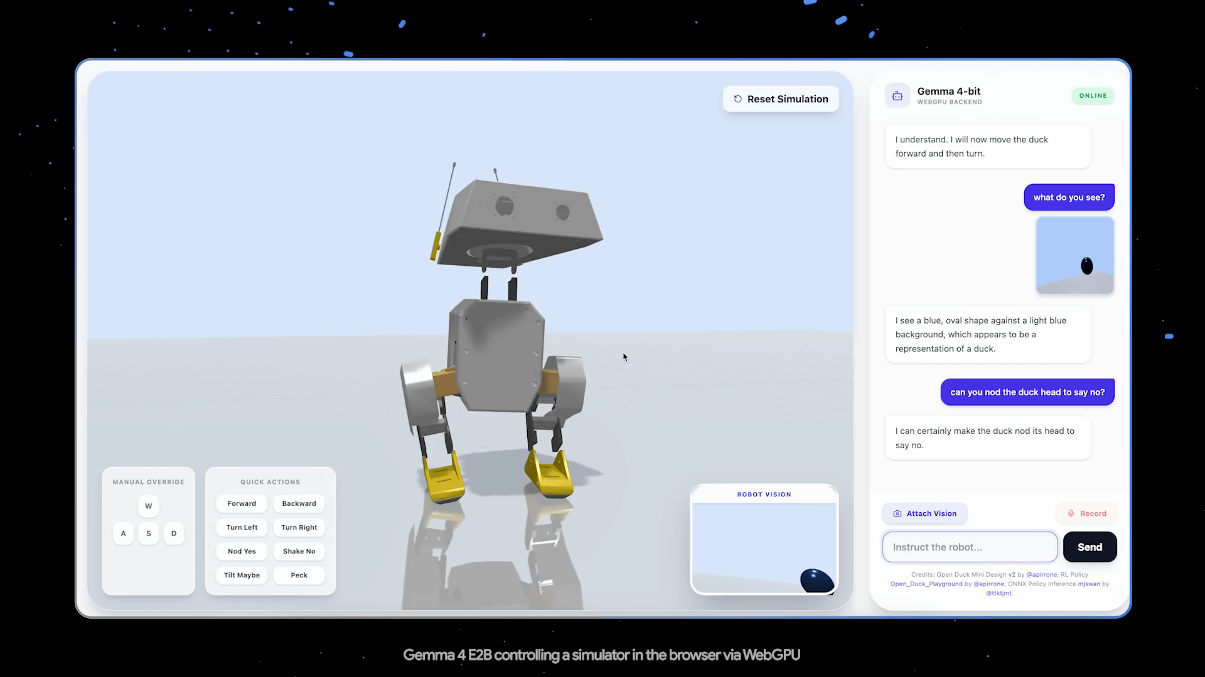Click the camera icon on Attach Vision
The image size is (1205, 677).
(x=897, y=513)
